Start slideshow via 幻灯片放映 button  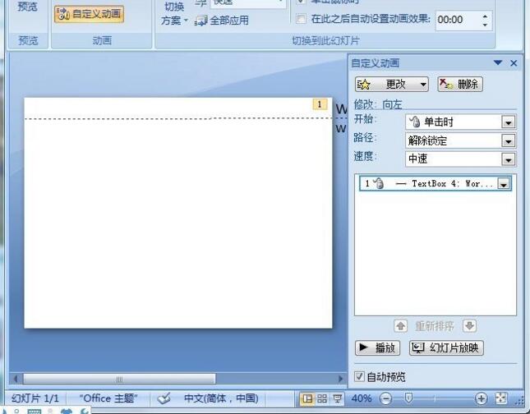coord(446,347)
